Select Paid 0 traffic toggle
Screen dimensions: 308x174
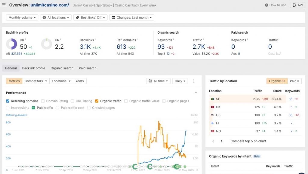click(x=294, y=81)
